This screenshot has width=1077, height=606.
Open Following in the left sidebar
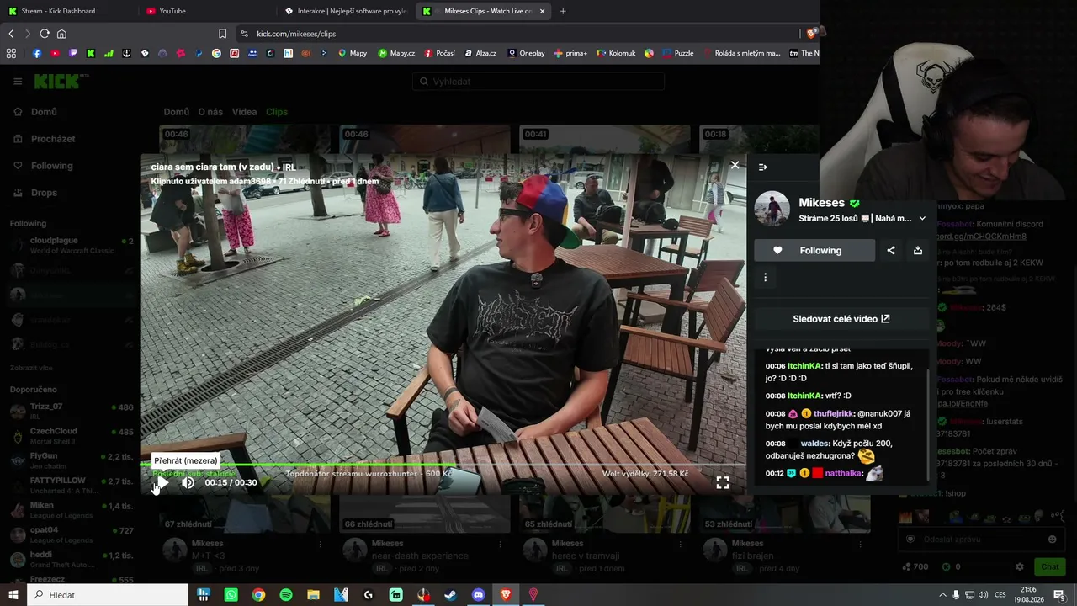(51, 166)
